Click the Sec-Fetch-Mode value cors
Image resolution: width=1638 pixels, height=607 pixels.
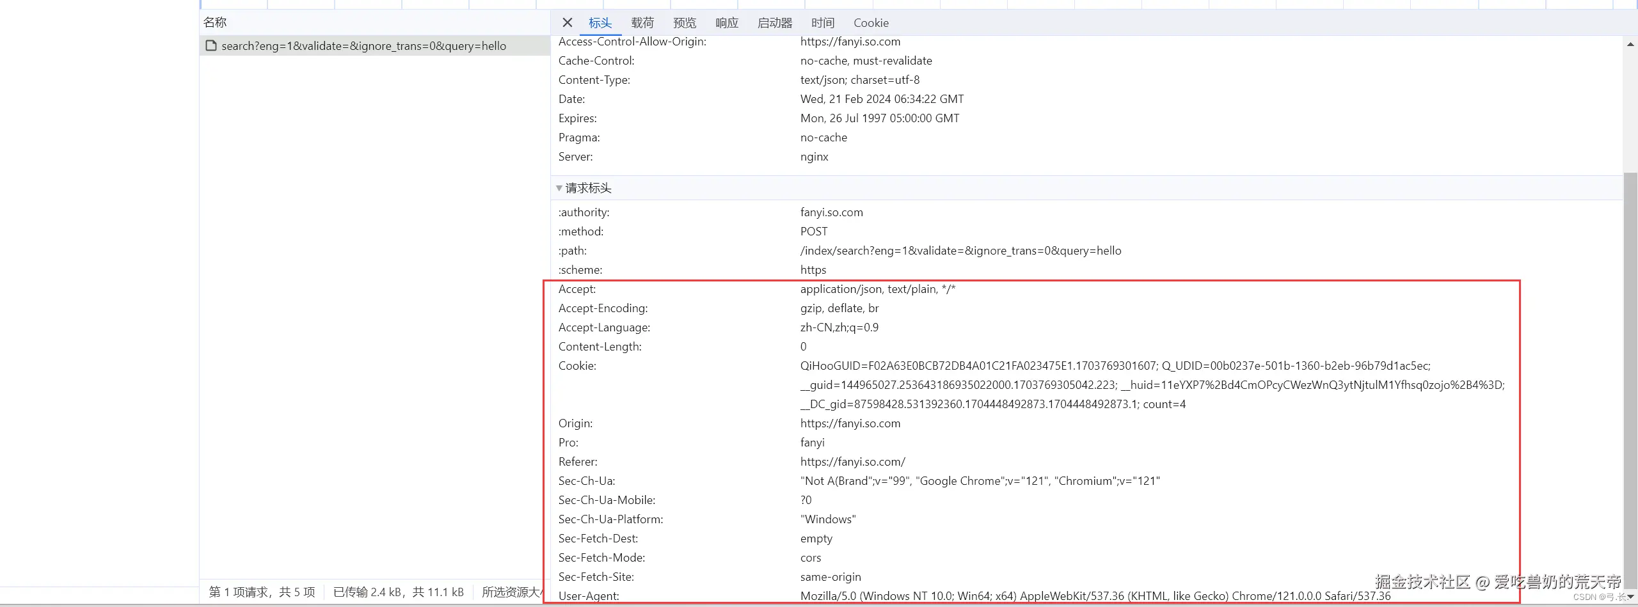(x=810, y=558)
